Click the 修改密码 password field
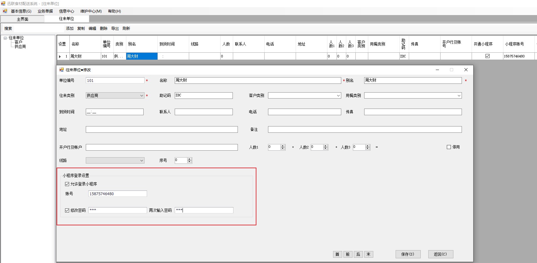537x263 pixels. click(118, 210)
